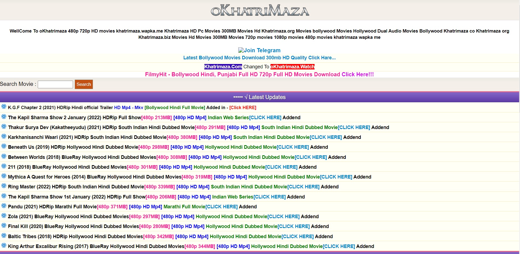Screen dimensions: 520x254
Task: Click bullet icon beside Pandu (2021)
Action: (x=4, y=206)
